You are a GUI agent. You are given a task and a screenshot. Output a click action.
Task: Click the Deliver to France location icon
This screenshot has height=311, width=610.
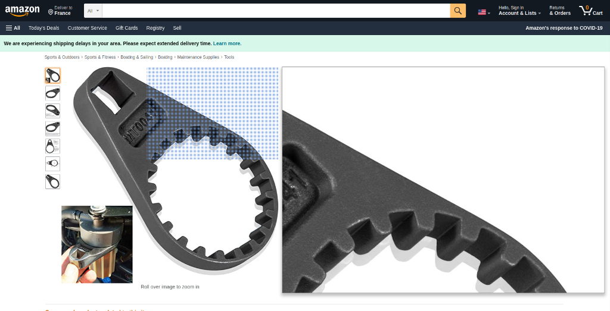click(51, 12)
